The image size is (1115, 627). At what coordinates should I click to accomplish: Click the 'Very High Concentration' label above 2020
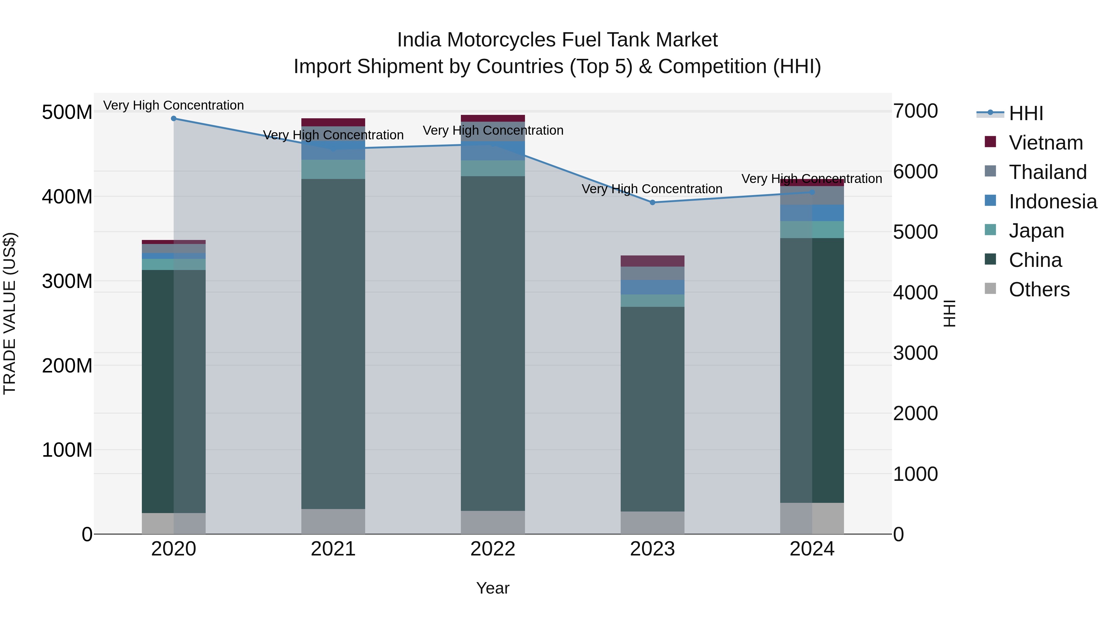coord(173,105)
